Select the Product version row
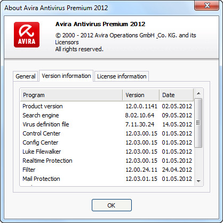This screenshot has height=223, width=223. 107,106
